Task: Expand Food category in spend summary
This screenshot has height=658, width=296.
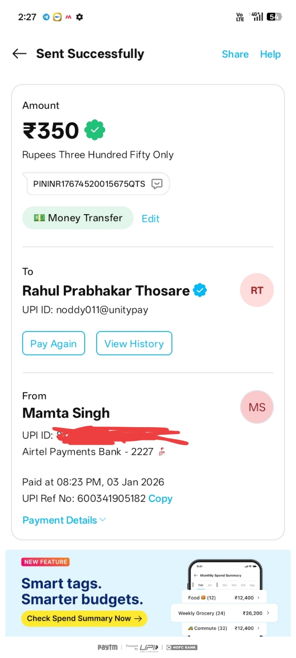Action: click(259, 598)
